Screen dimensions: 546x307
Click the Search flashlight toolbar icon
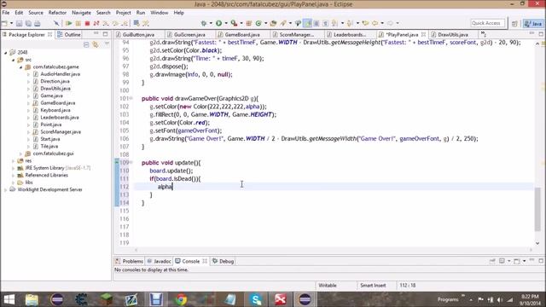coord(283,23)
